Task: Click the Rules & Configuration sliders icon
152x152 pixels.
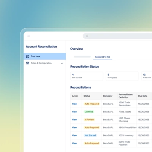Action: [27, 63]
